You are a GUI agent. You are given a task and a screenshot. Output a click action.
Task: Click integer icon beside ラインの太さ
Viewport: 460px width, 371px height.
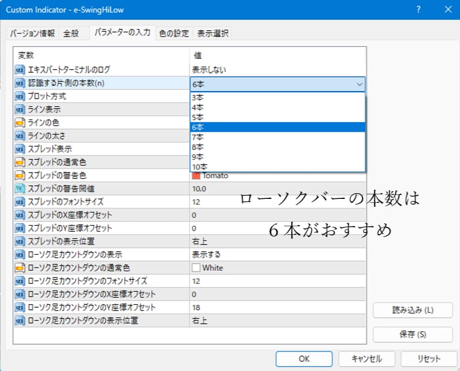(x=19, y=136)
